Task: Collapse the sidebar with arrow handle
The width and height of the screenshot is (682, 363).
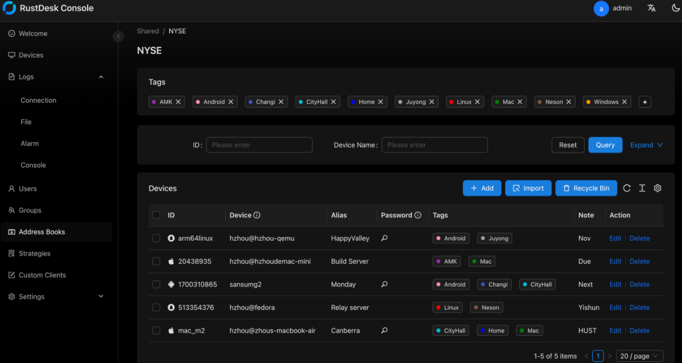Action: pyautogui.click(x=118, y=36)
